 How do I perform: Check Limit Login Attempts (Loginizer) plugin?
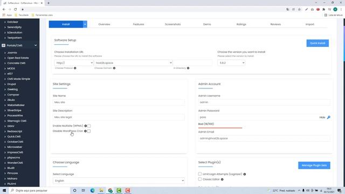pos(200,174)
